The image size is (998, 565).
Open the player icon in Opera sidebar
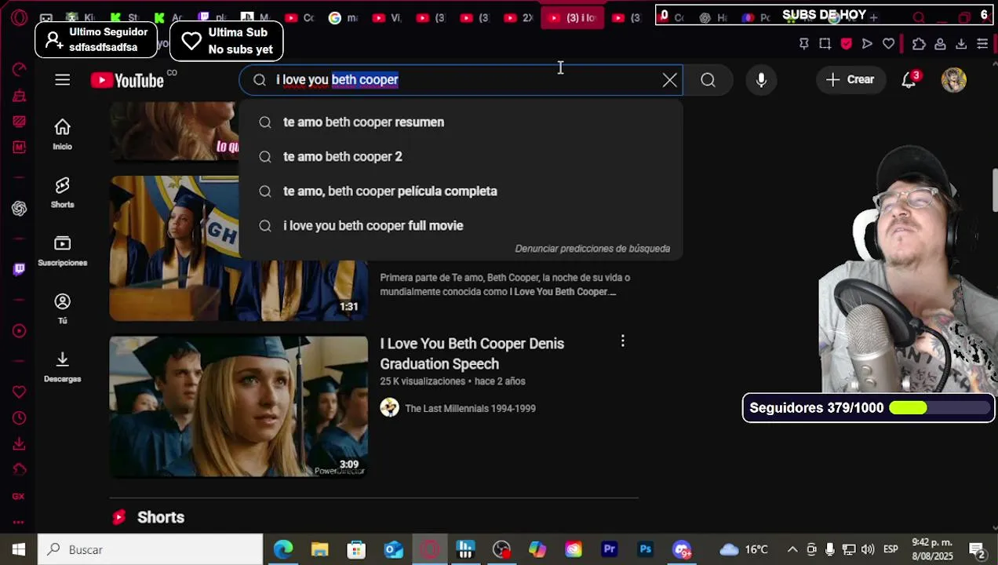coord(19,331)
